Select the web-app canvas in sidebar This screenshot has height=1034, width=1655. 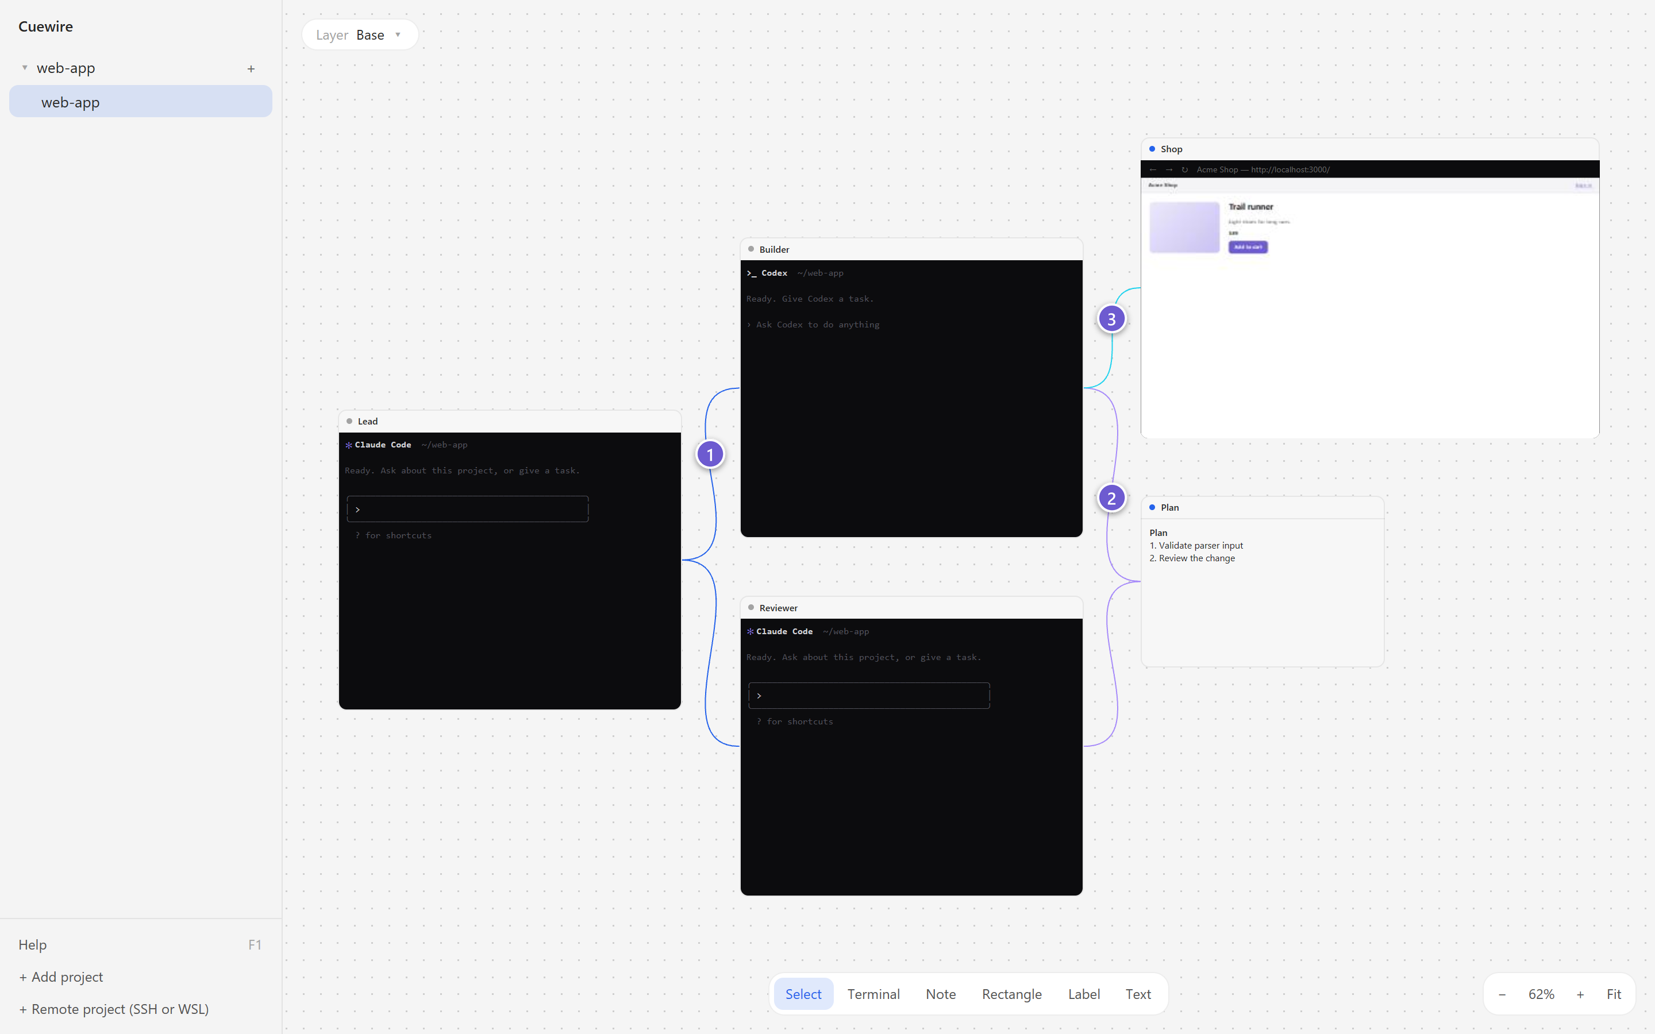141,102
